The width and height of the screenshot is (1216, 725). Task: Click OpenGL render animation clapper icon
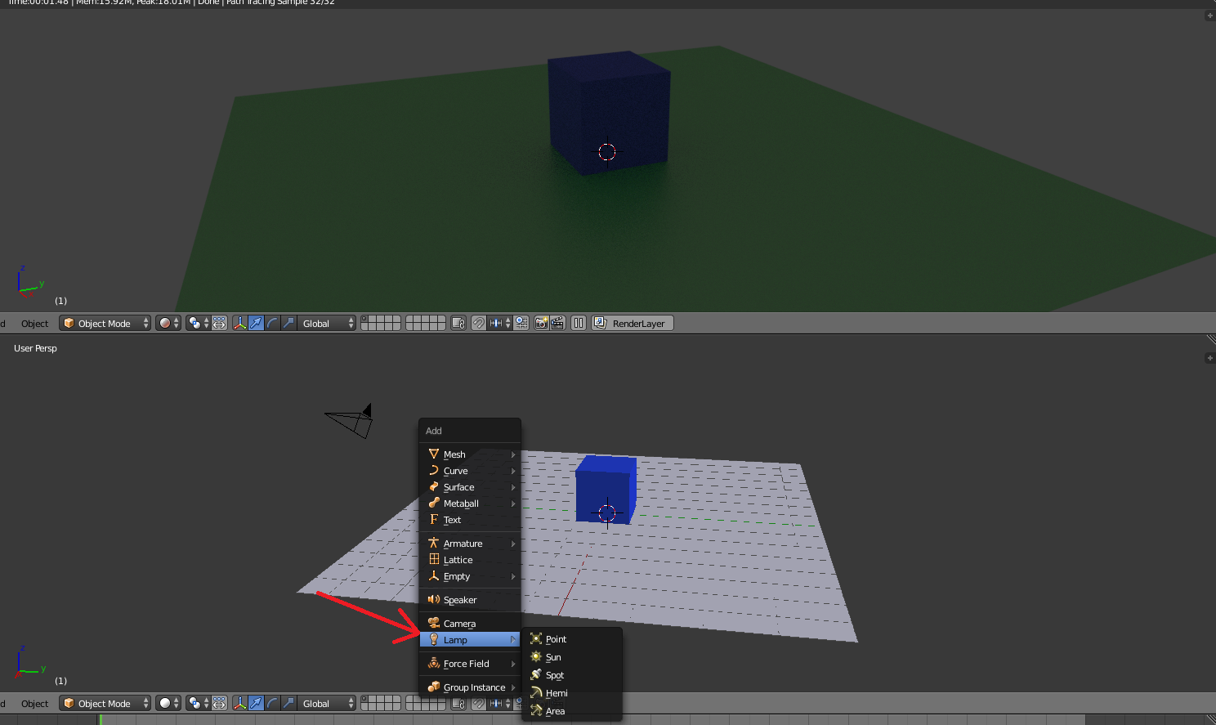tap(557, 323)
